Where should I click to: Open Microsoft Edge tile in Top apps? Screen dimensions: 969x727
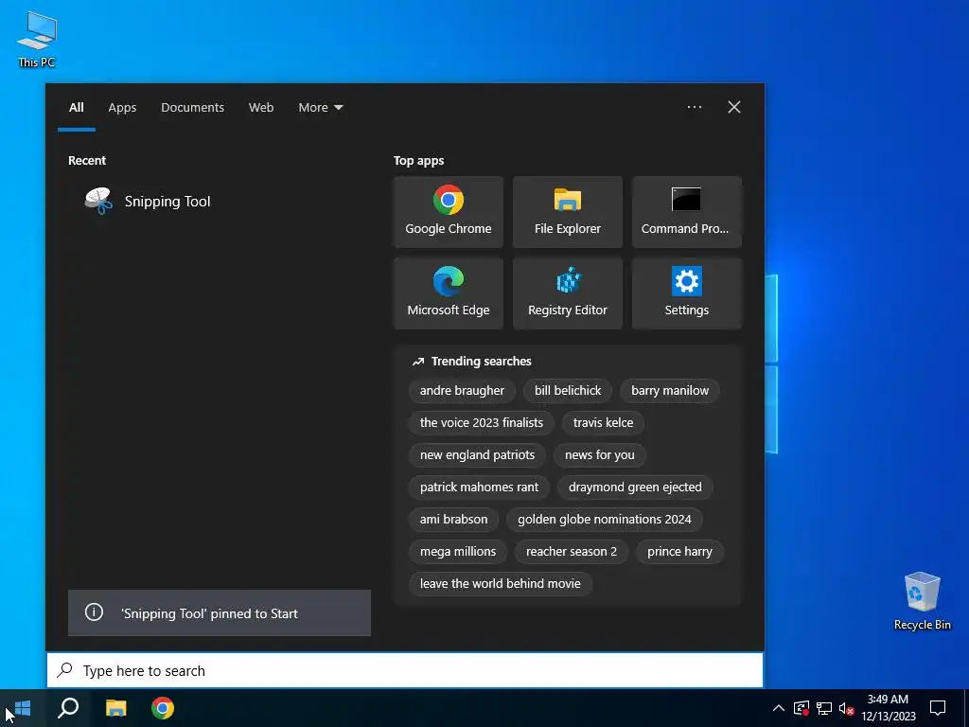pos(448,293)
